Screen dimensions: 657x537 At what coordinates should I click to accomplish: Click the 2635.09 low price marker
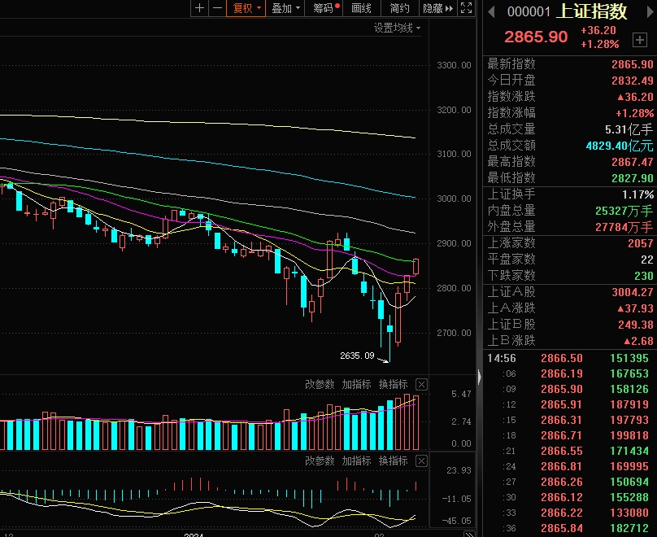[x=357, y=356]
